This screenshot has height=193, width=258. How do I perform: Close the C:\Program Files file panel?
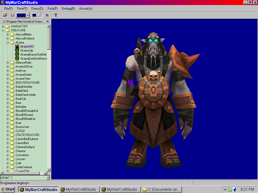[x=48, y=22]
